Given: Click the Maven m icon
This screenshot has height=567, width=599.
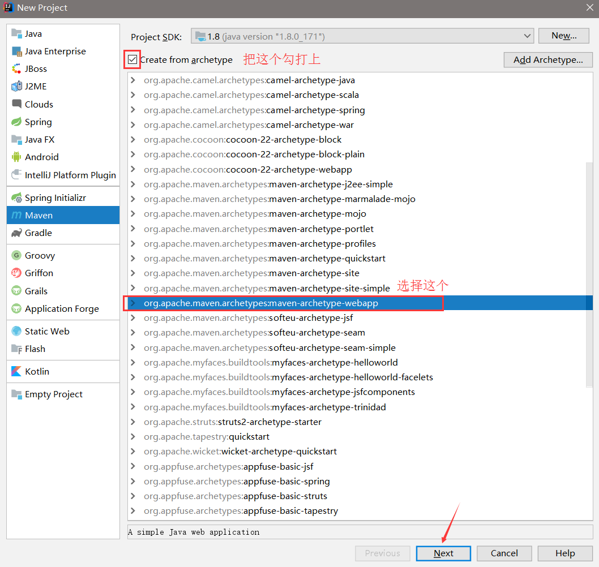Looking at the screenshot, I should pos(16,216).
